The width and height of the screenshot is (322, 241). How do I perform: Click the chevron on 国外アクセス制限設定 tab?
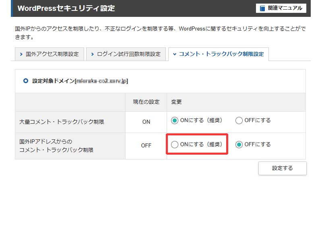click(21, 54)
